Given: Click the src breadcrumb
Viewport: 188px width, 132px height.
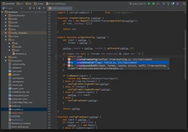Looking at the screenshot, I should click(x=20, y=4).
